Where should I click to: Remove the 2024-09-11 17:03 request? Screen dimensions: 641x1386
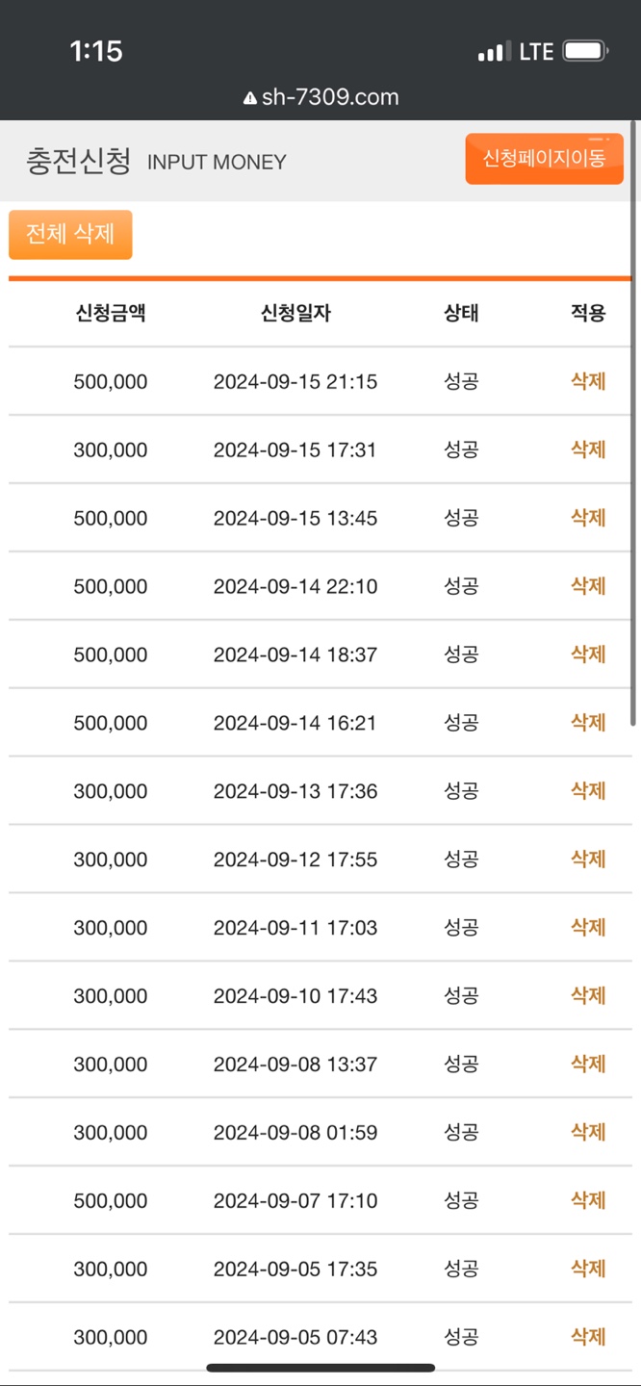pyautogui.click(x=587, y=928)
